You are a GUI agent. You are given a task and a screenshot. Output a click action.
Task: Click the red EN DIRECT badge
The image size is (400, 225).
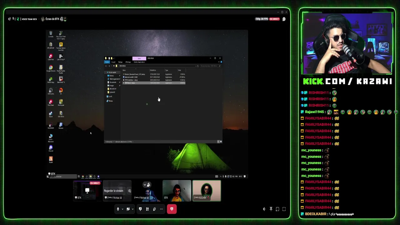[x=274, y=19]
